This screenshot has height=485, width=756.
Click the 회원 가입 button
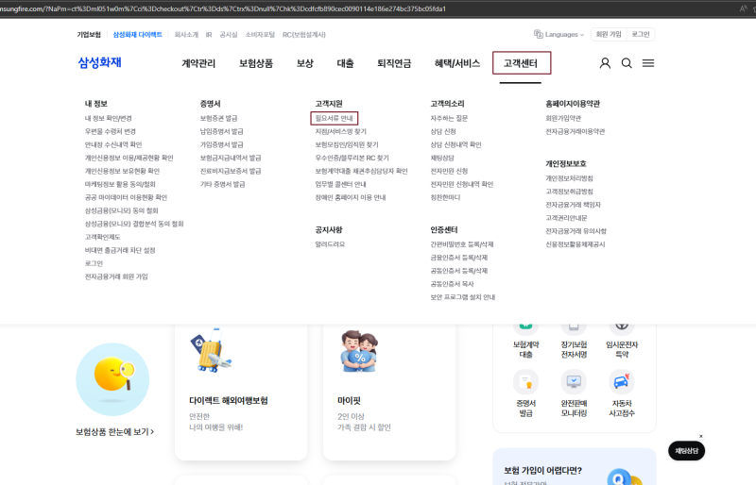609,34
